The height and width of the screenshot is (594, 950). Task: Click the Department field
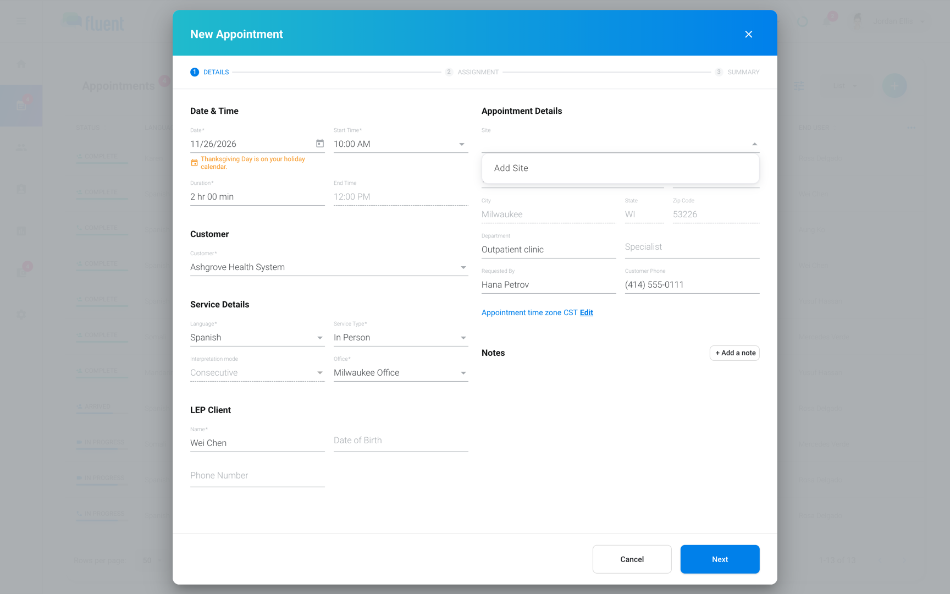click(x=549, y=250)
